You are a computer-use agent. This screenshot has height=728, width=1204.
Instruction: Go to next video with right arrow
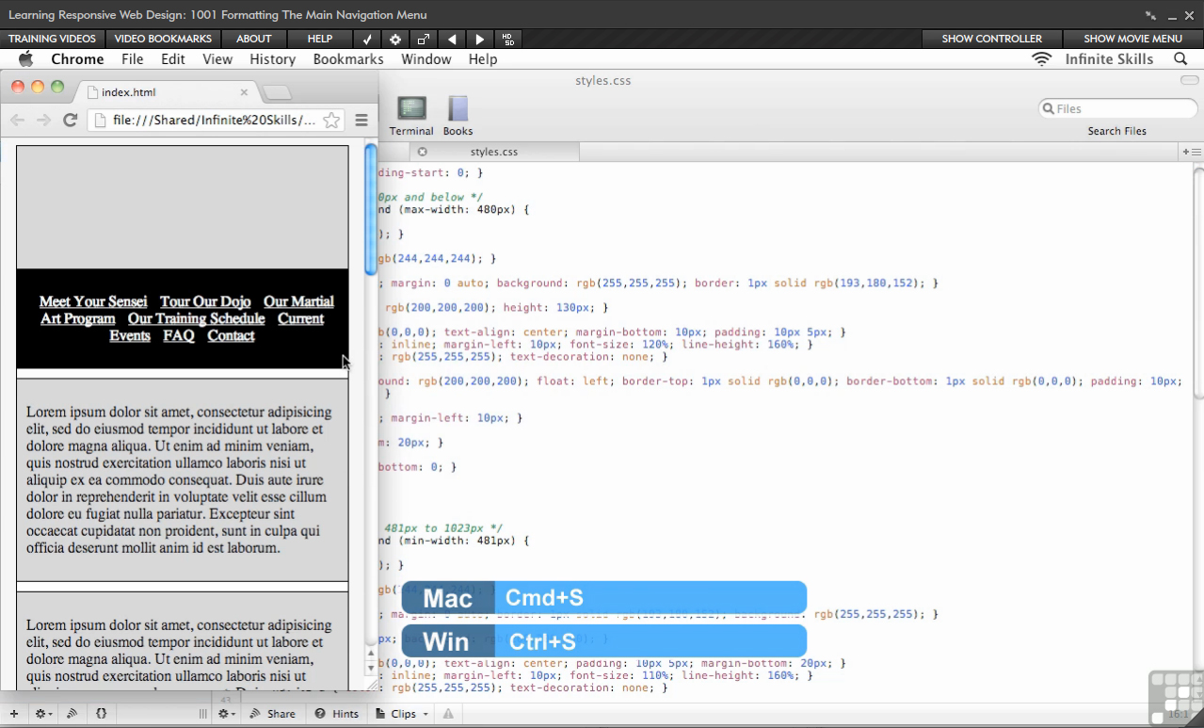[x=480, y=39]
